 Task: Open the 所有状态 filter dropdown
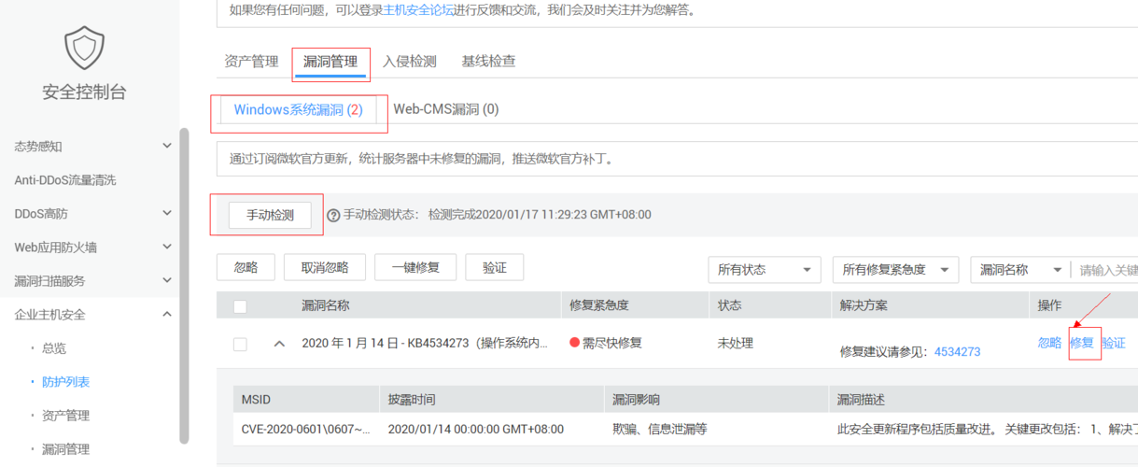[x=765, y=269]
